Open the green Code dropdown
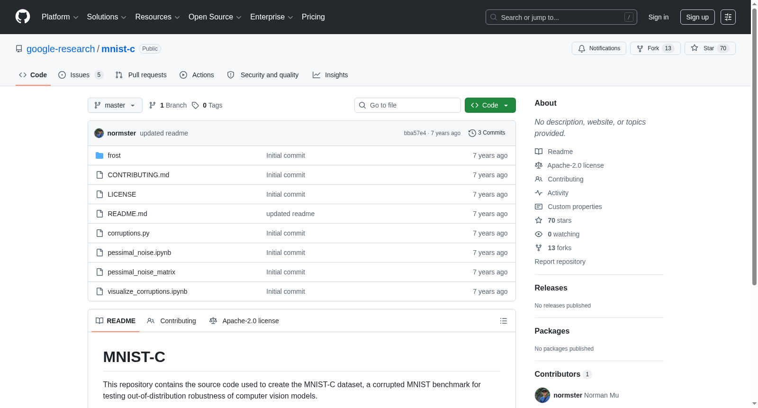This screenshot has width=758, height=408. click(490, 105)
